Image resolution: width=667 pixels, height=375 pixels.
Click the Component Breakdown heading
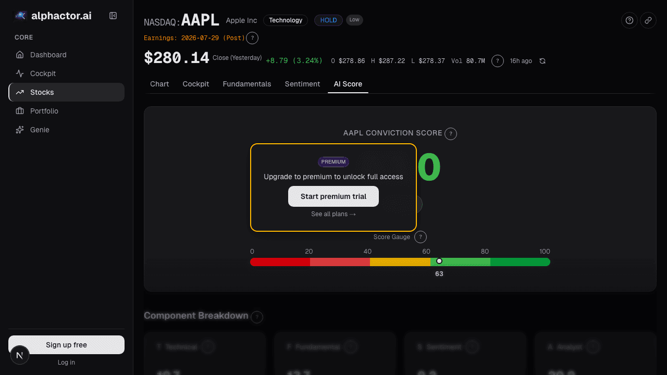[196, 316]
